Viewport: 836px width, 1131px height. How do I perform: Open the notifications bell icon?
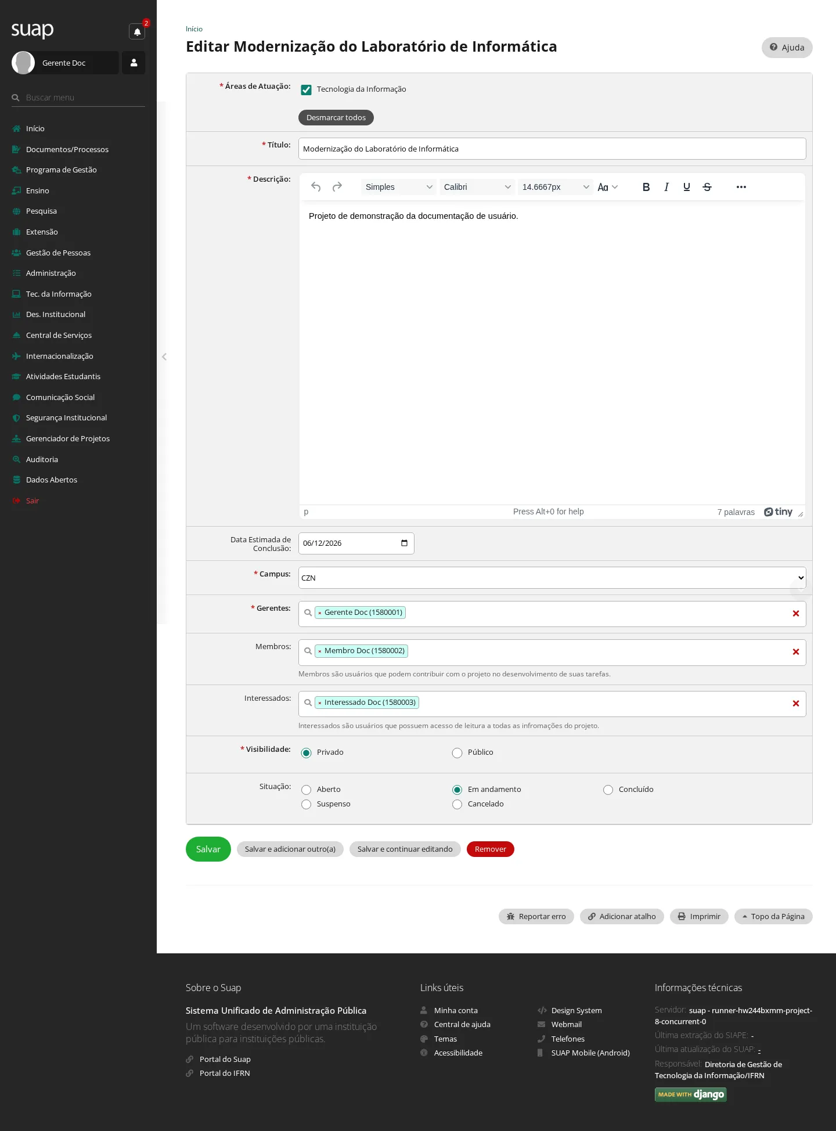[137, 32]
